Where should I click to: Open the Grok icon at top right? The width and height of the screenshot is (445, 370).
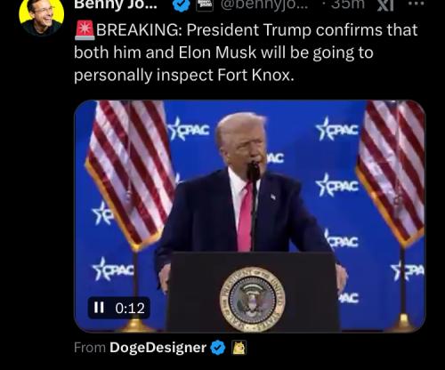(x=384, y=4)
